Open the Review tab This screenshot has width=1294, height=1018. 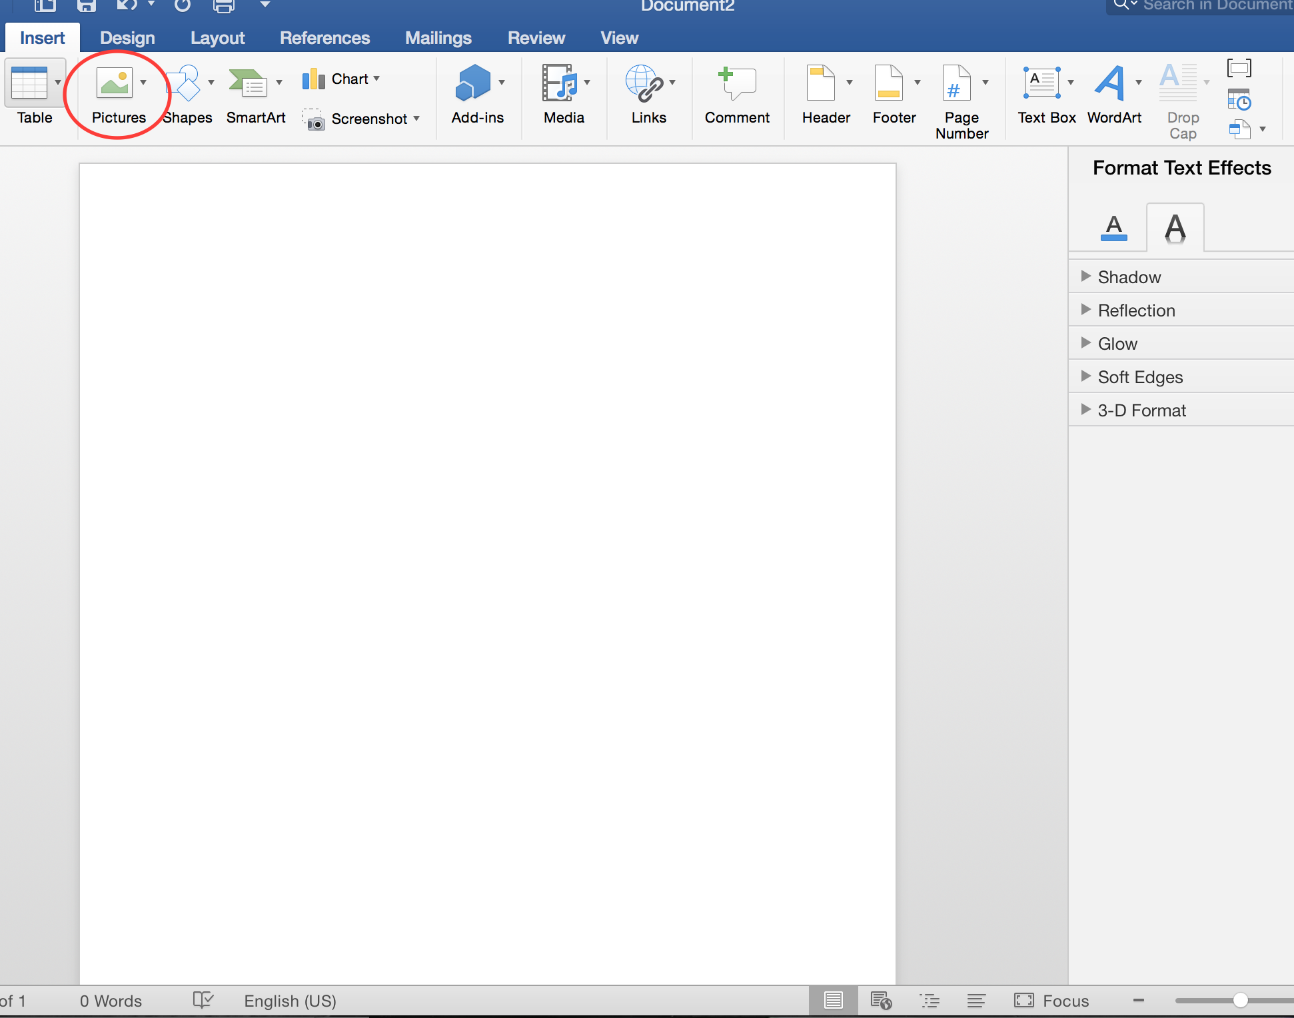(536, 38)
